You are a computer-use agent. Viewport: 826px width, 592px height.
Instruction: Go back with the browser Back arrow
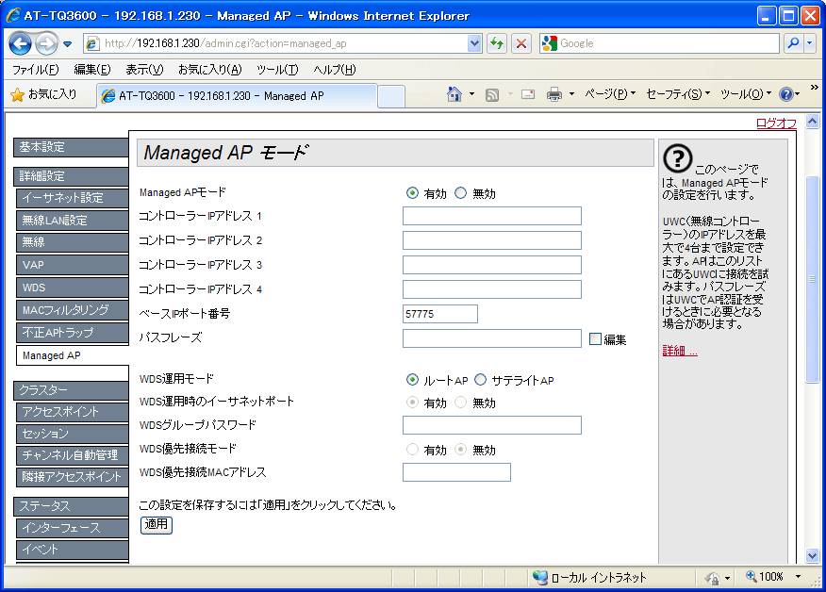[x=21, y=43]
